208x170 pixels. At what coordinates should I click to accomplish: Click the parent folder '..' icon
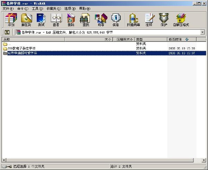tap(5, 44)
